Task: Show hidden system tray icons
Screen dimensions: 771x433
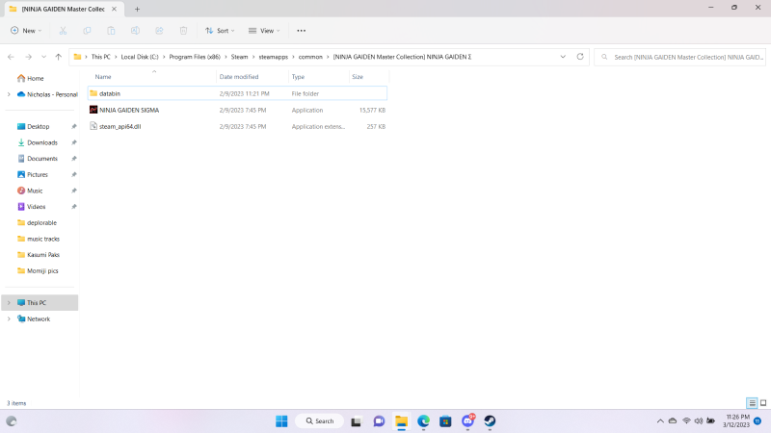Action: pos(660,420)
